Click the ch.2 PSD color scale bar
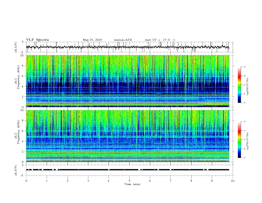The width and height of the screenshot is (262, 203). pyautogui.click(x=239, y=140)
